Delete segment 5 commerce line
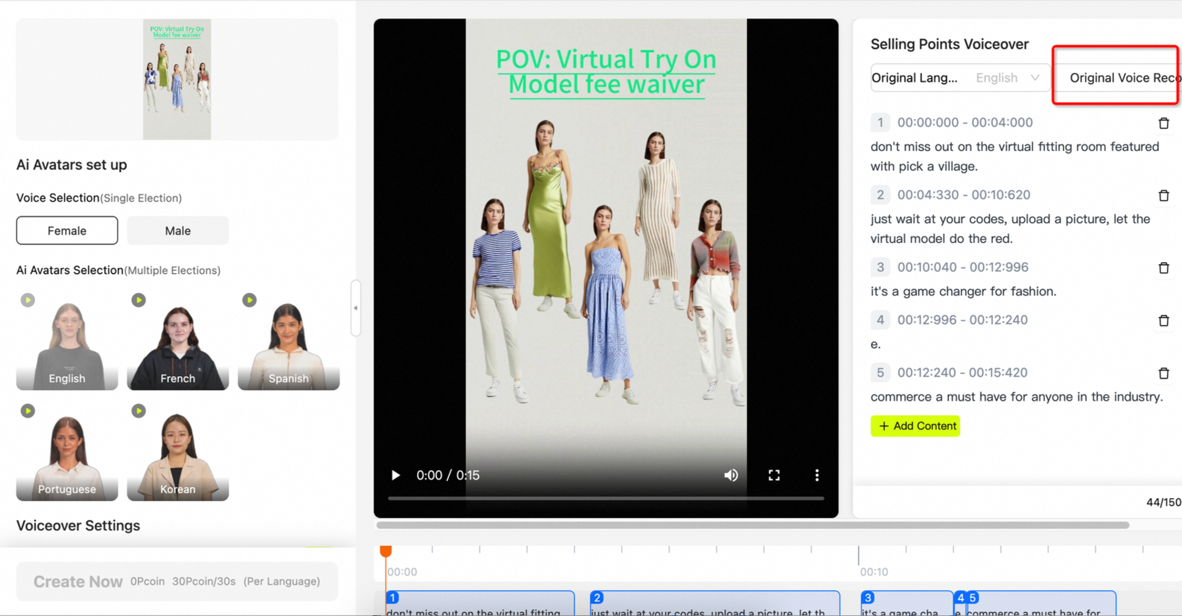The width and height of the screenshot is (1182, 616). click(x=1164, y=373)
